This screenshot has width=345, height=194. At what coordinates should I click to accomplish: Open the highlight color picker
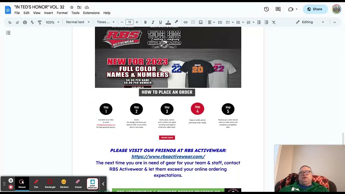176,22
